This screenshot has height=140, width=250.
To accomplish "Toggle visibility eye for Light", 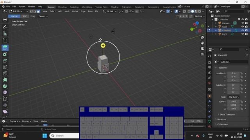I will pyautogui.click(x=243, y=34).
